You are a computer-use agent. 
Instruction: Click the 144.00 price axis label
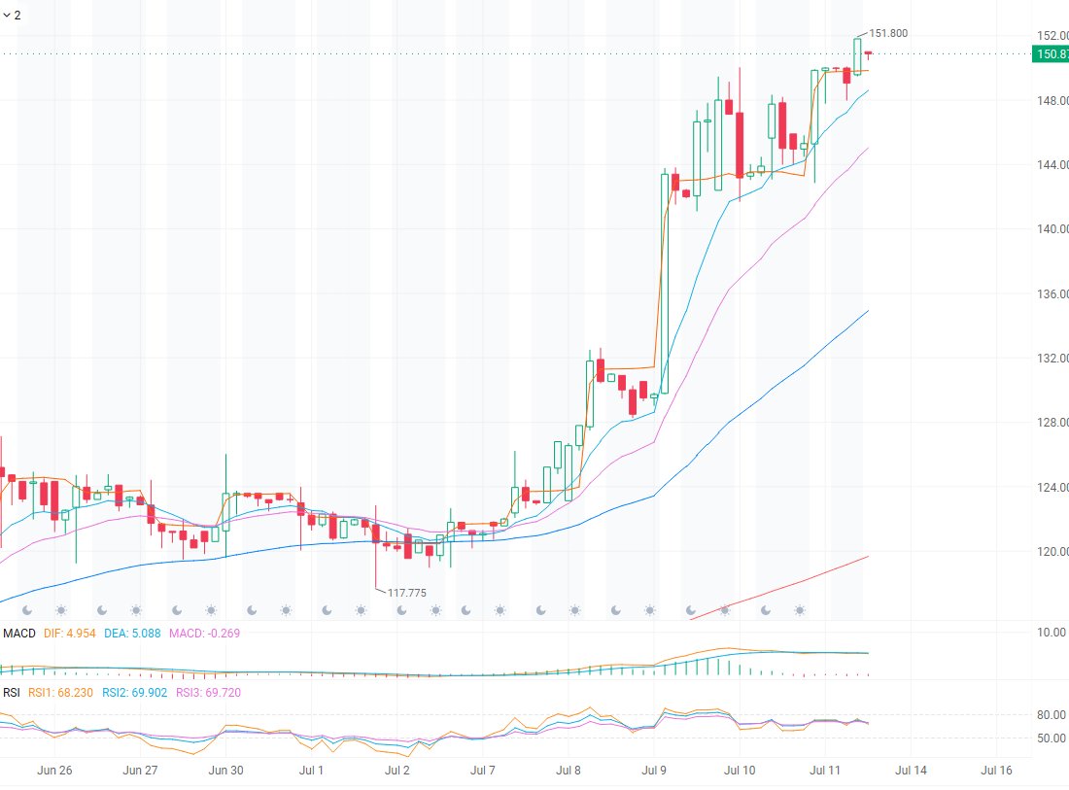click(1052, 165)
